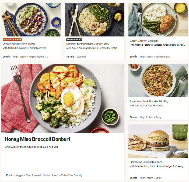Viewport: 189px width, 182px height.
Task: Select the Onion Crunch Chicken title
Action: 144,41
